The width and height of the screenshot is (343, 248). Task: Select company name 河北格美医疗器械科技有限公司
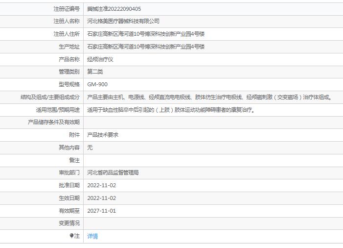coord(123,21)
